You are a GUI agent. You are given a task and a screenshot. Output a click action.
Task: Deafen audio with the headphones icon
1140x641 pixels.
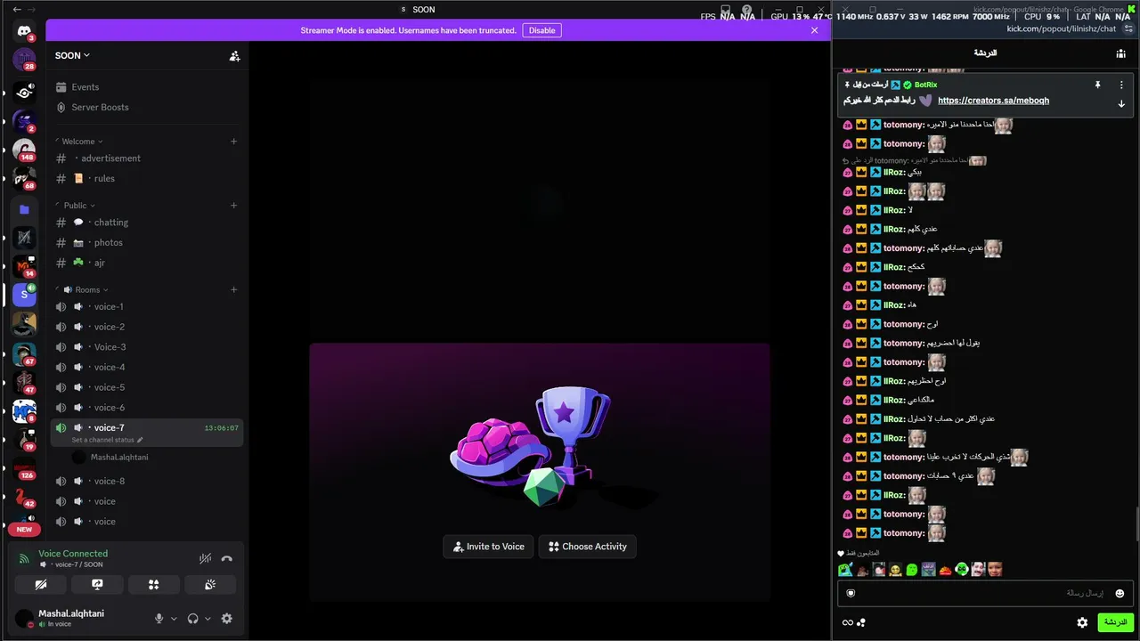point(192,619)
